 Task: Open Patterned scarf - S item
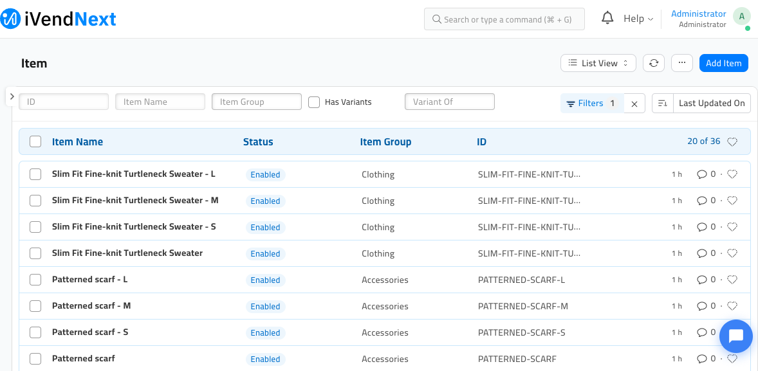coord(90,332)
